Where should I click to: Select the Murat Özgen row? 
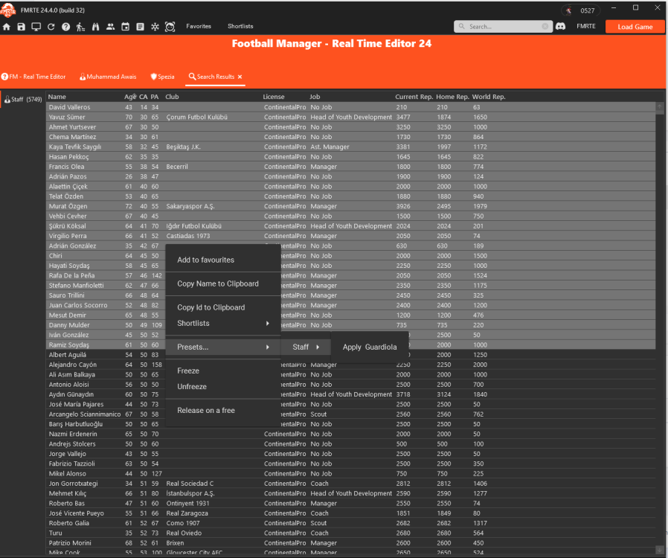(x=350, y=206)
